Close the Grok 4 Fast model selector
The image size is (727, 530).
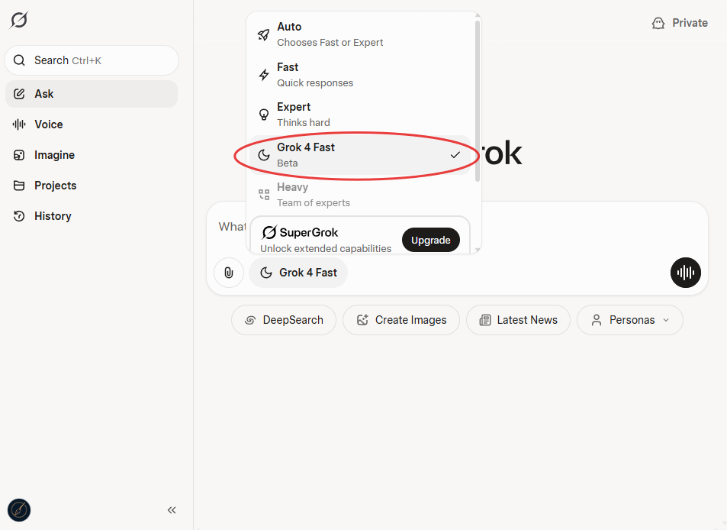click(298, 273)
